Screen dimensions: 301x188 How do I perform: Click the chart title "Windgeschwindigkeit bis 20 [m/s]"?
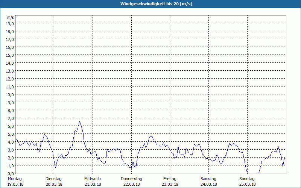(x=150, y=4)
